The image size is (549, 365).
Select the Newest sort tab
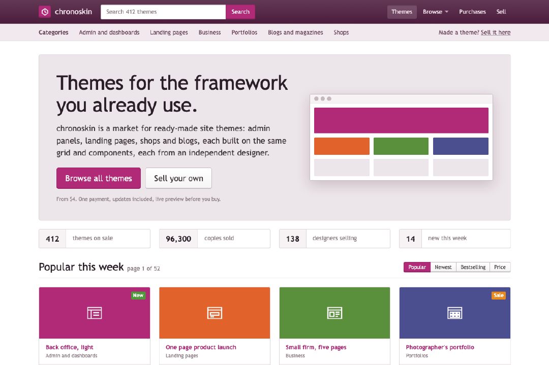click(x=443, y=267)
